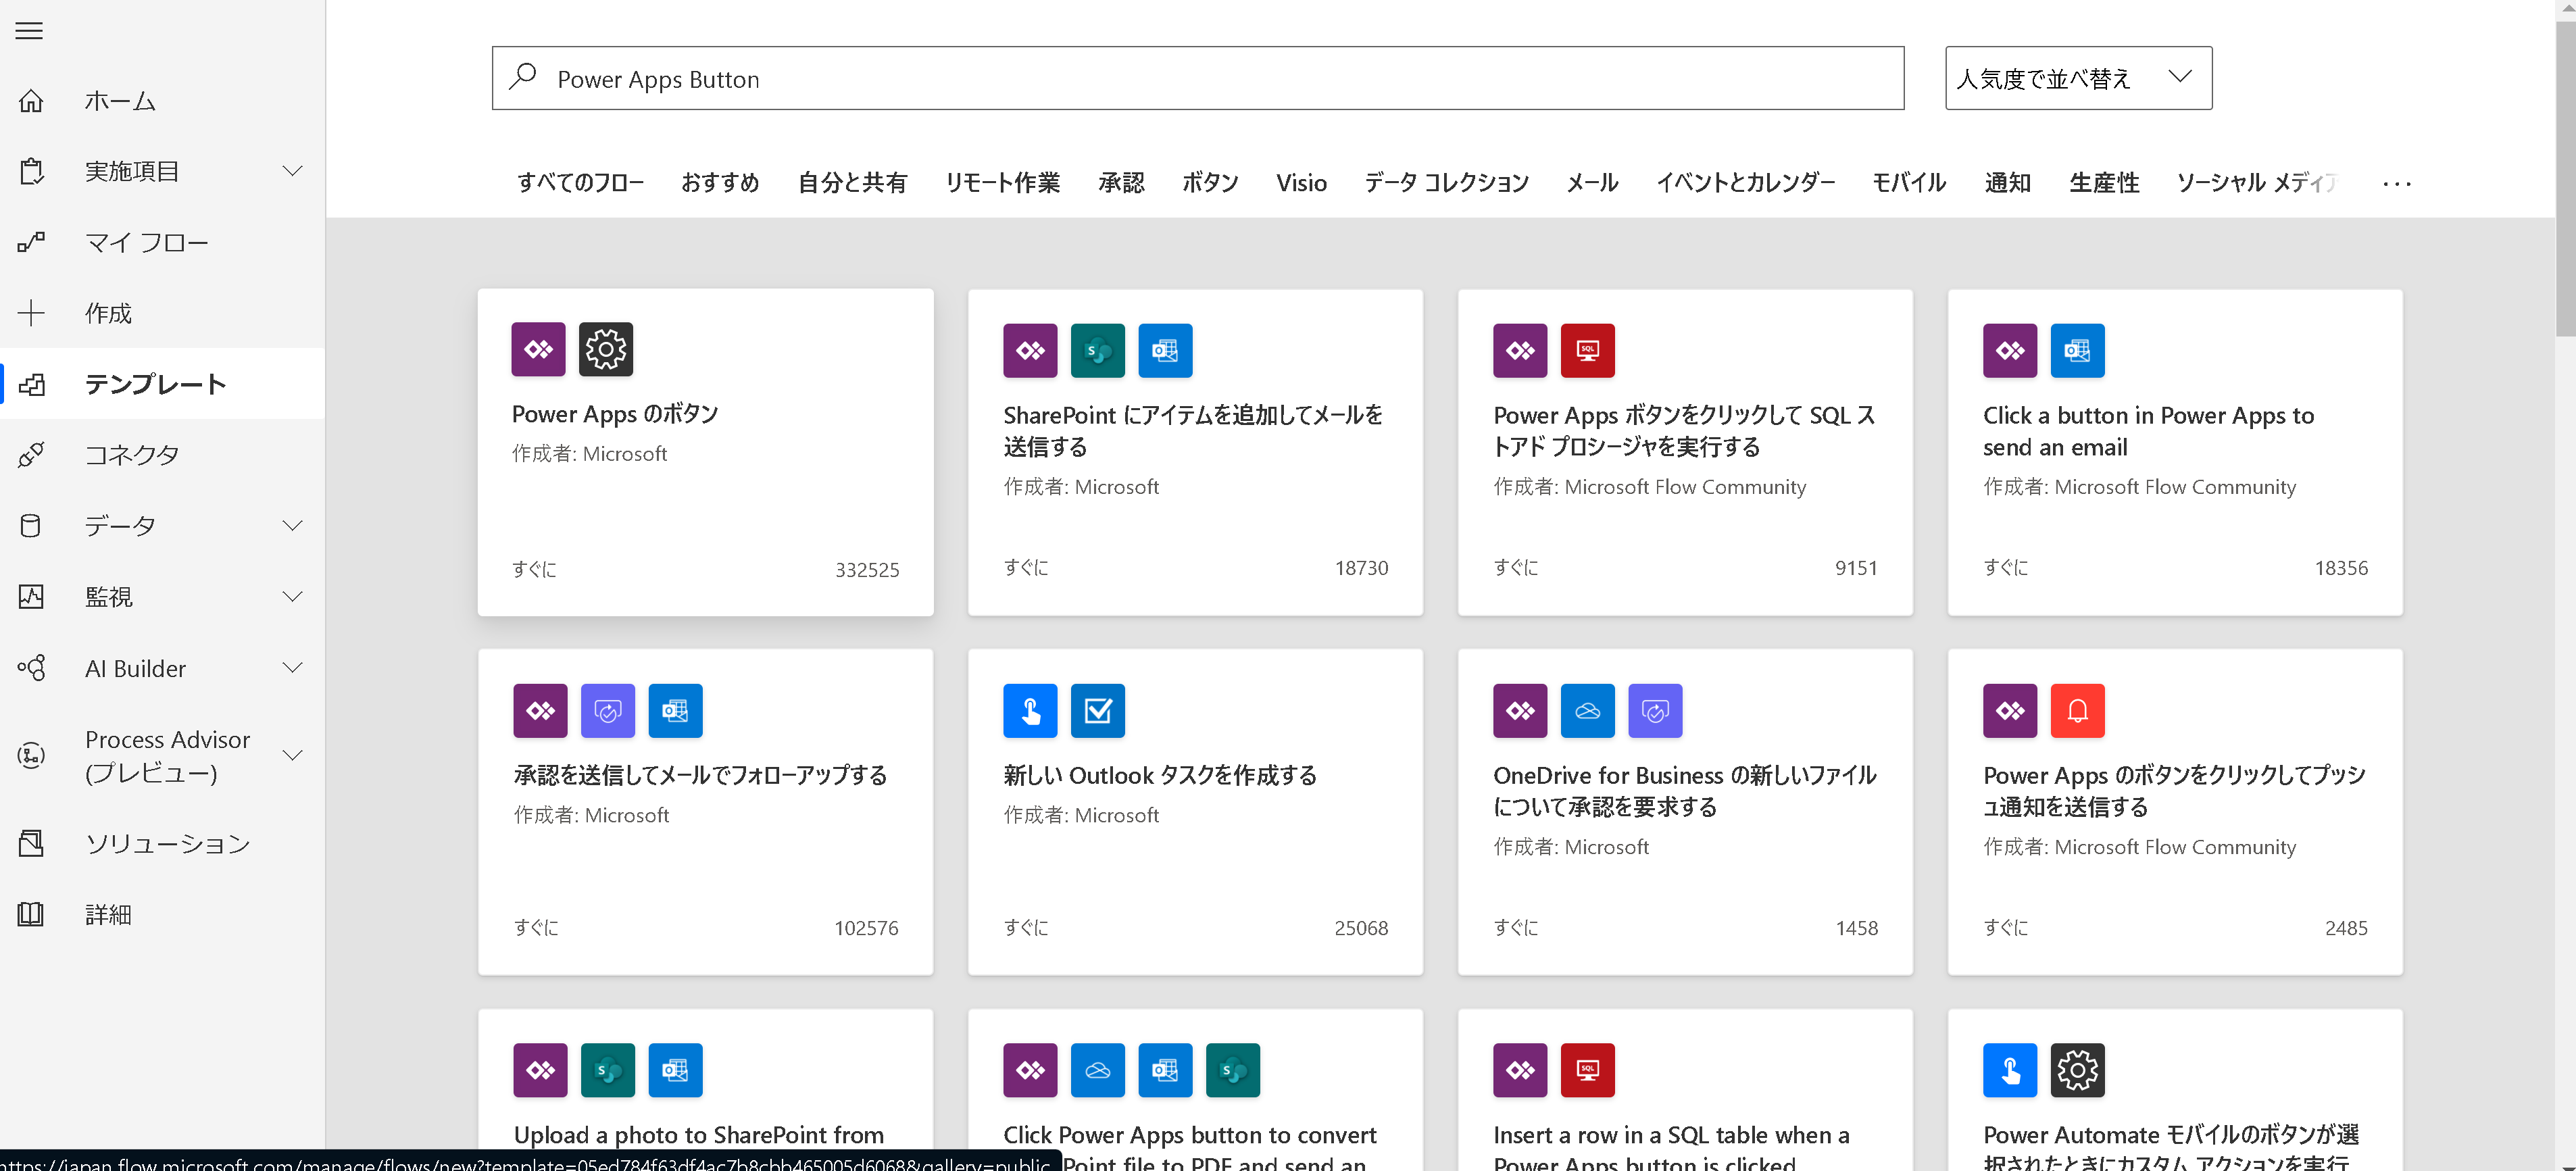Screen dimensions: 2576x1171
Task: Expand the 実施項目 sidebar section
Action: [292, 171]
